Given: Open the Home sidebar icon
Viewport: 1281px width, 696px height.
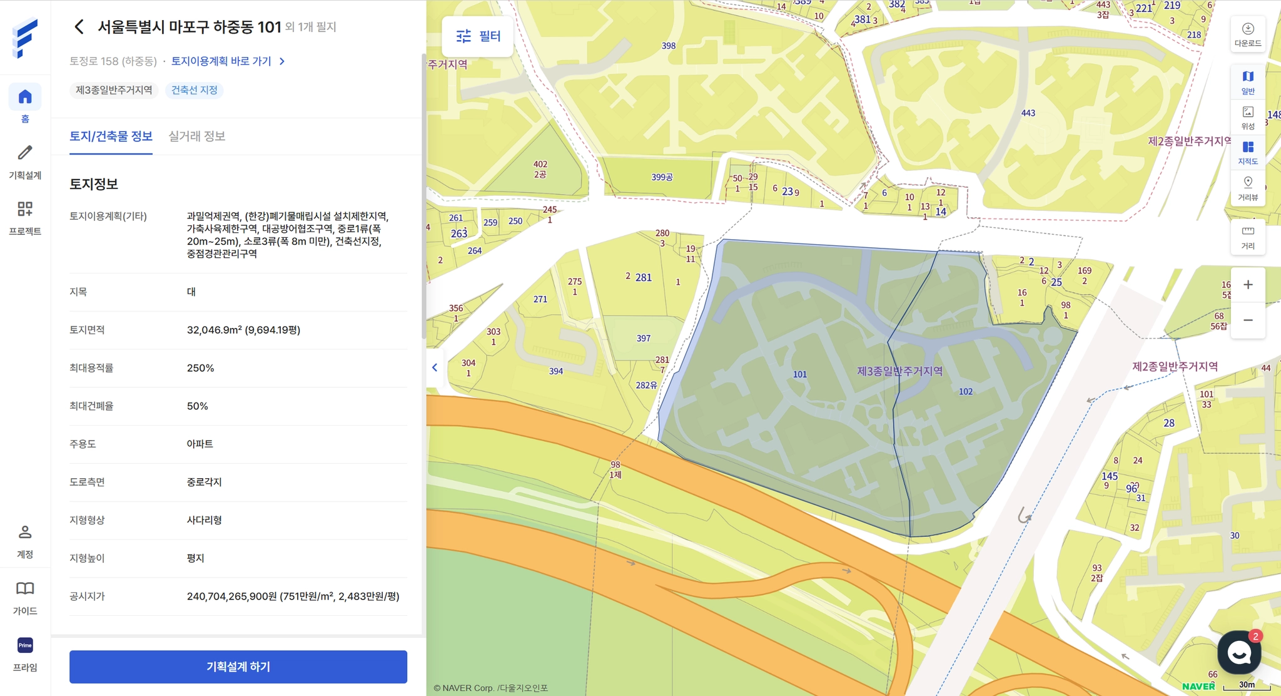Looking at the screenshot, I should click(x=25, y=98).
